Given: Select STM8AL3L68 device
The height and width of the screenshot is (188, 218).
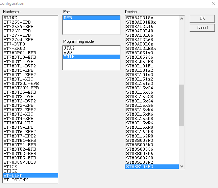Looking at the screenshot, I should tap(152, 40).
